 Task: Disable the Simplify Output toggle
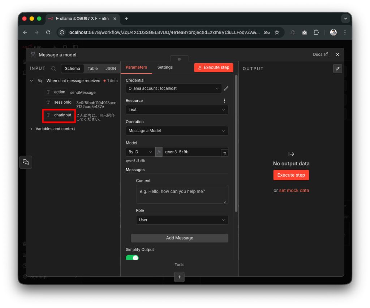(x=132, y=257)
